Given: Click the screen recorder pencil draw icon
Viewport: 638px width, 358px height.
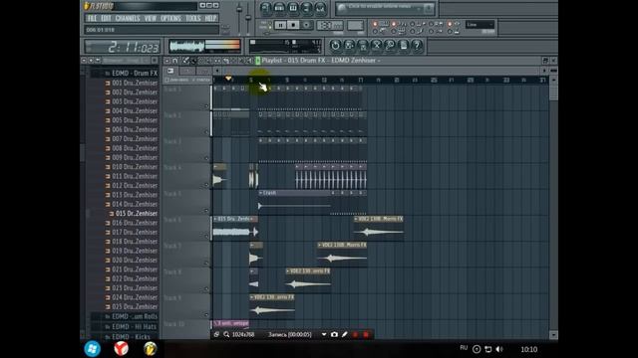Looking at the screenshot, I should (345, 334).
